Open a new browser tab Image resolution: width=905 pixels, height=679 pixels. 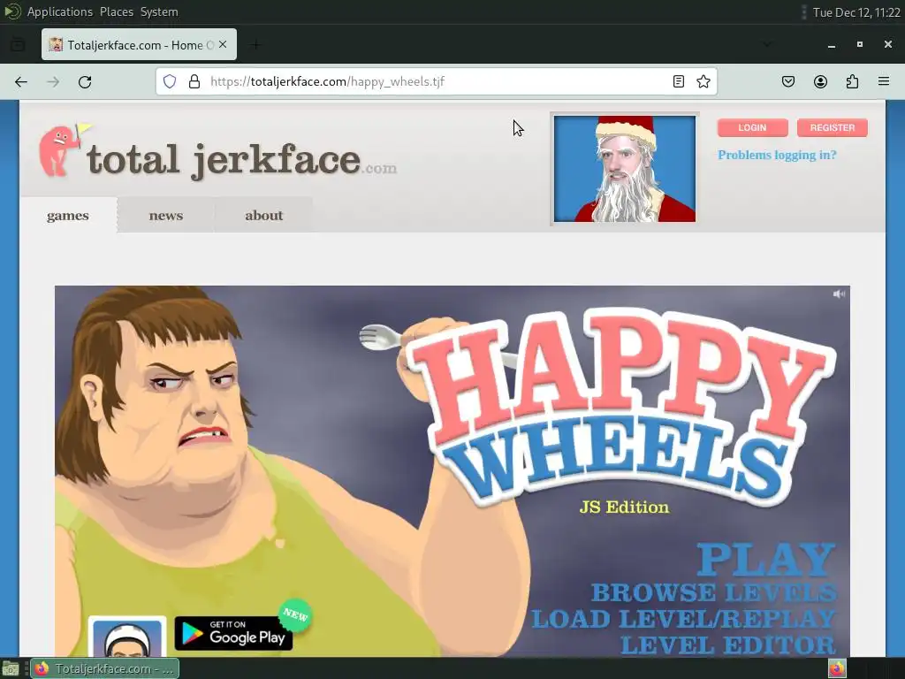pyautogui.click(x=255, y=44)
